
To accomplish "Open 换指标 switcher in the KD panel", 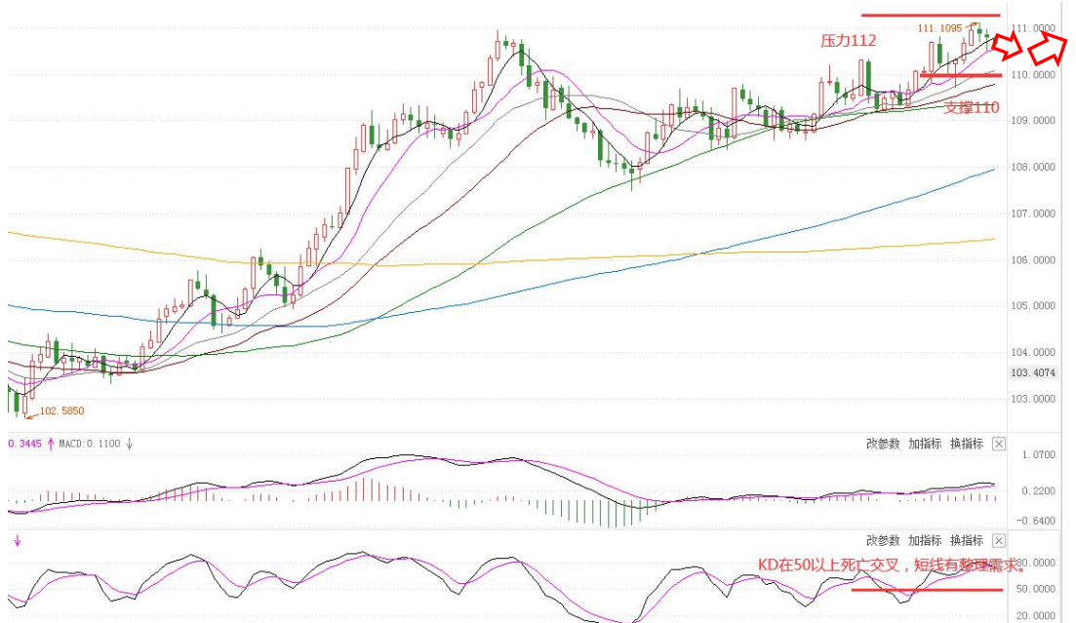I will pyautogui.click(x=966, y=540).
